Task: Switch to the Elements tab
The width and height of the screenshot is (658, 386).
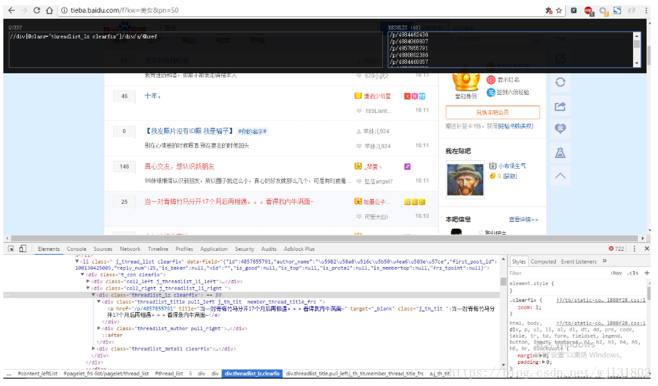Action: pos(48,249)
